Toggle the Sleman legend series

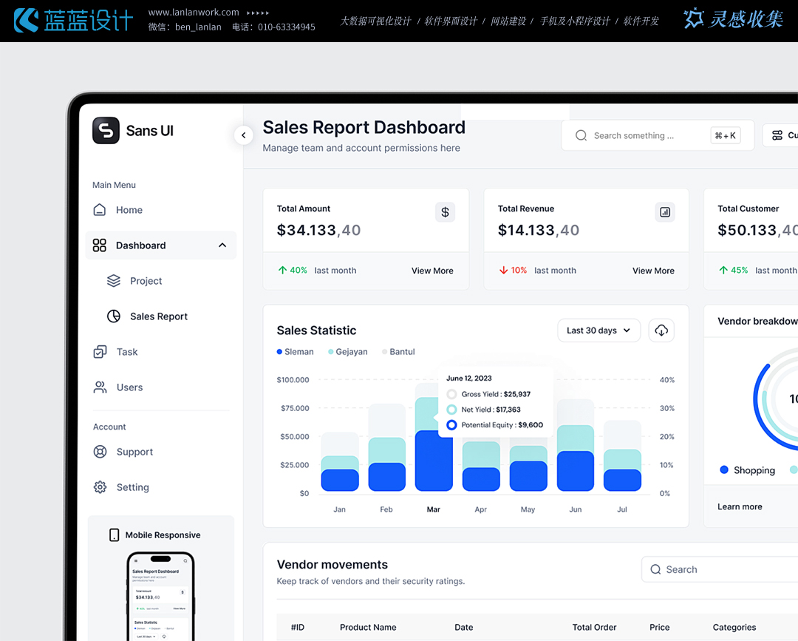(295, 352)
